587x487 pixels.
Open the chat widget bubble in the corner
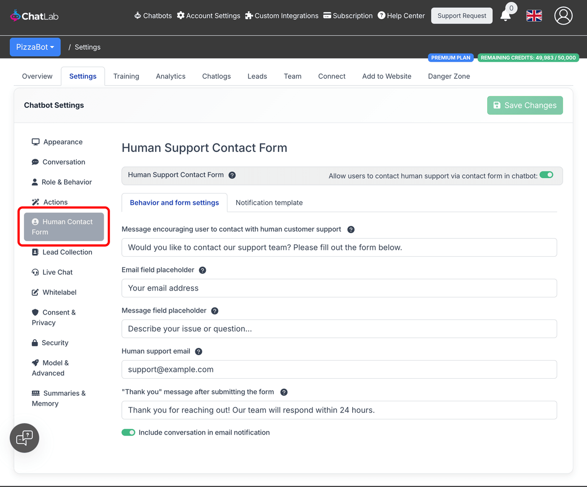click(24, 438)
